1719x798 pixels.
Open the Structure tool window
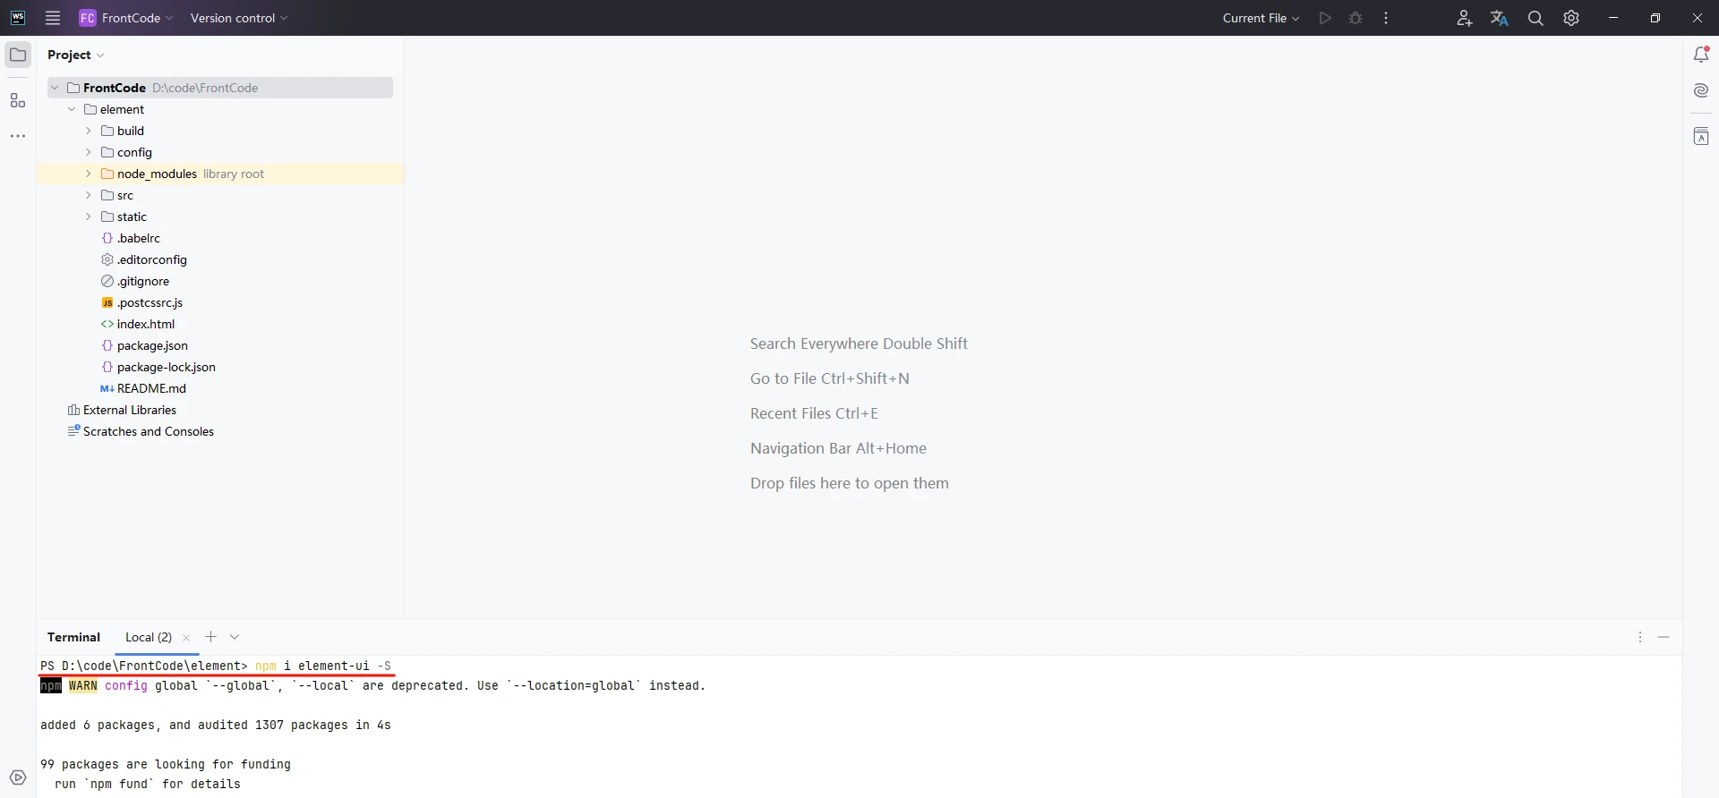18,101
